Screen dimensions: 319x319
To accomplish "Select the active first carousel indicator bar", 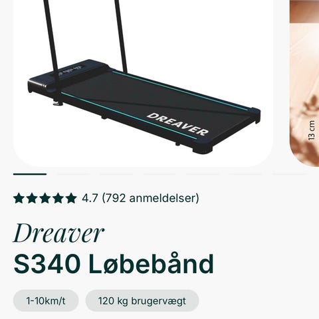I will click(x=30, y=174).
